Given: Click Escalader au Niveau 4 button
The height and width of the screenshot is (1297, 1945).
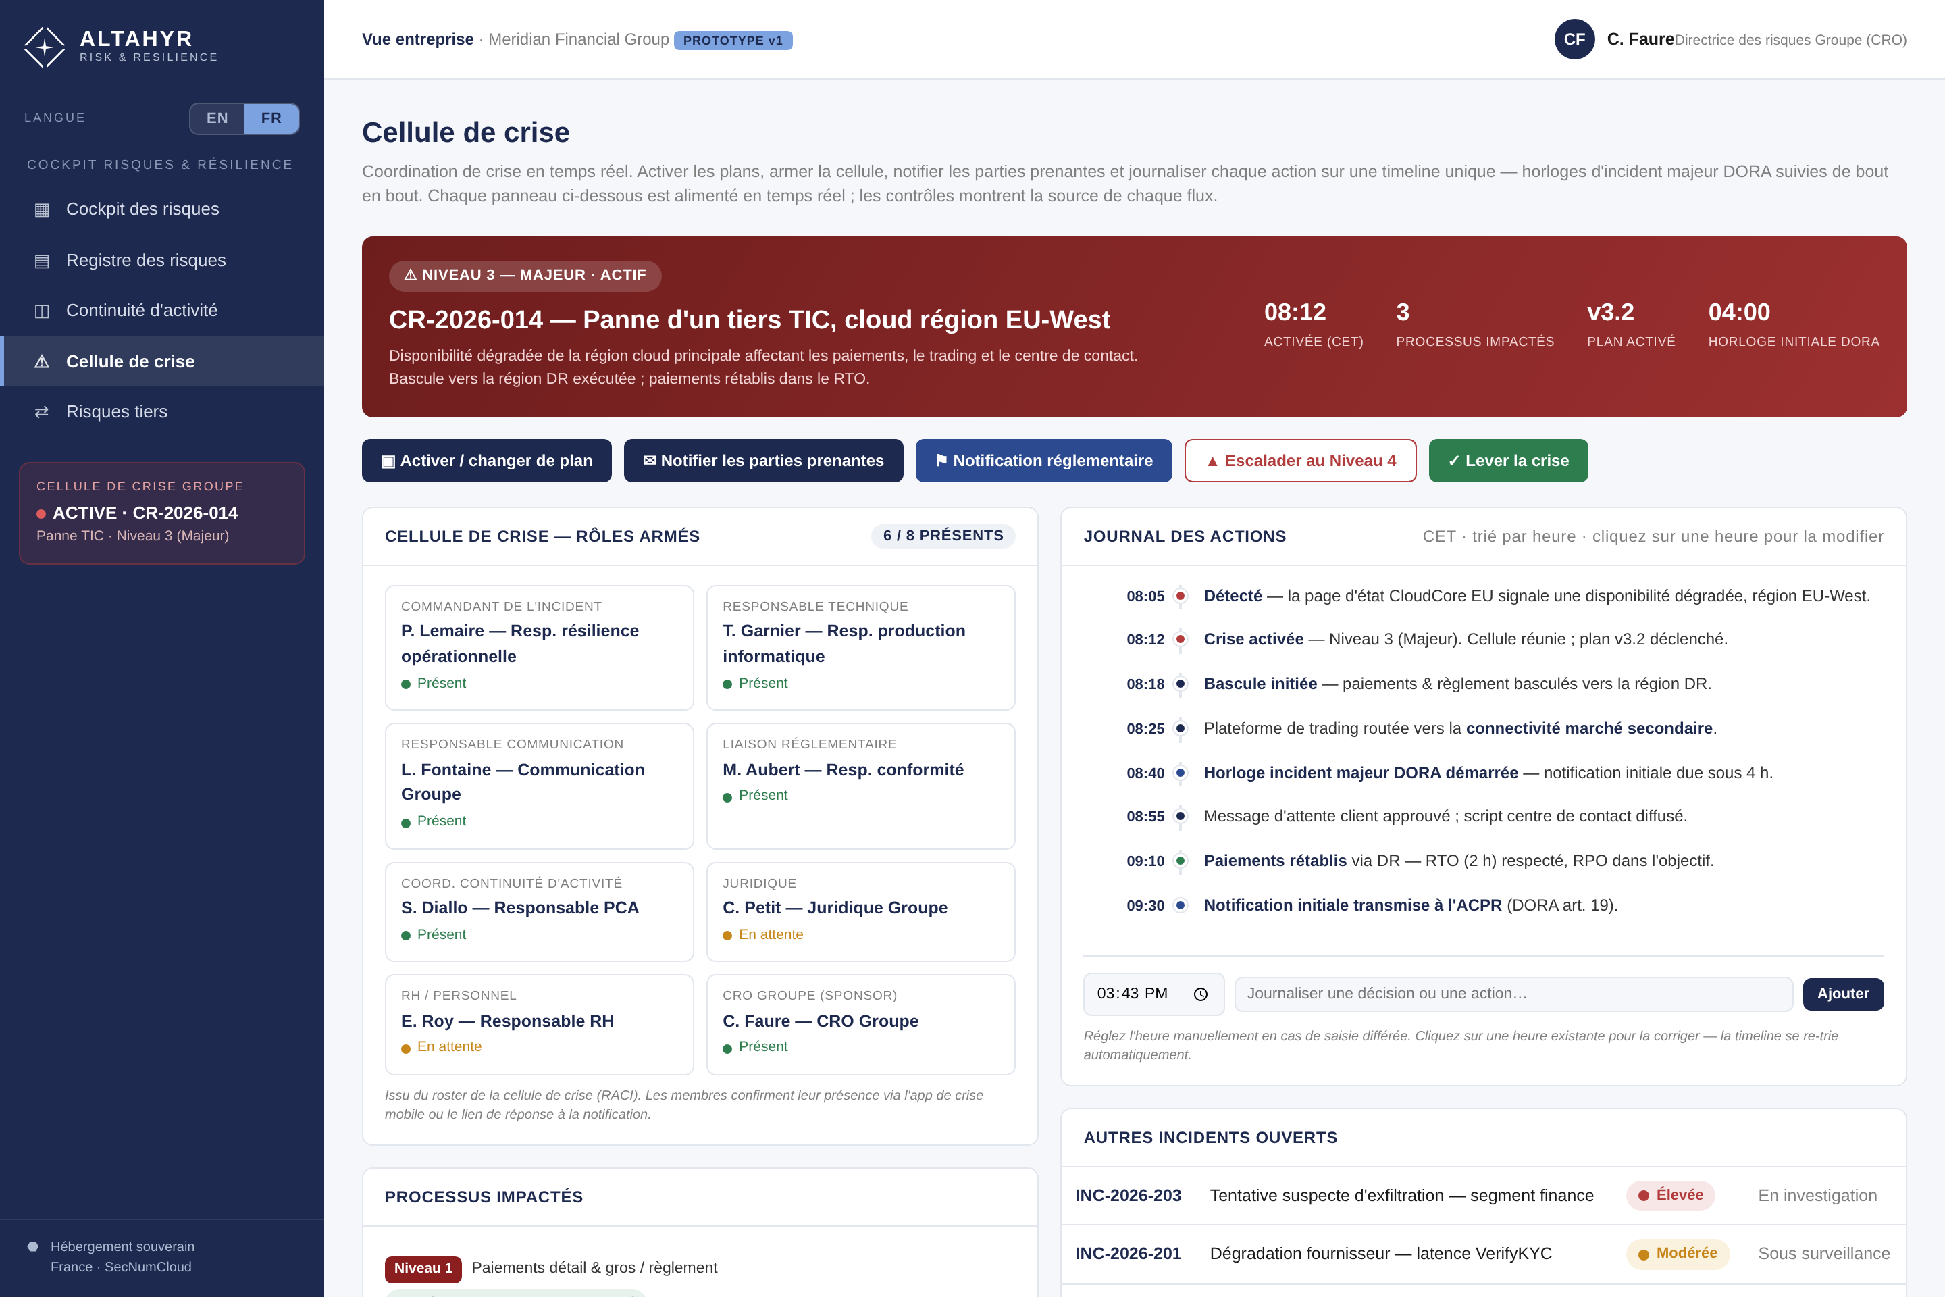Looking at the screenshot, I should (1300, 461).
